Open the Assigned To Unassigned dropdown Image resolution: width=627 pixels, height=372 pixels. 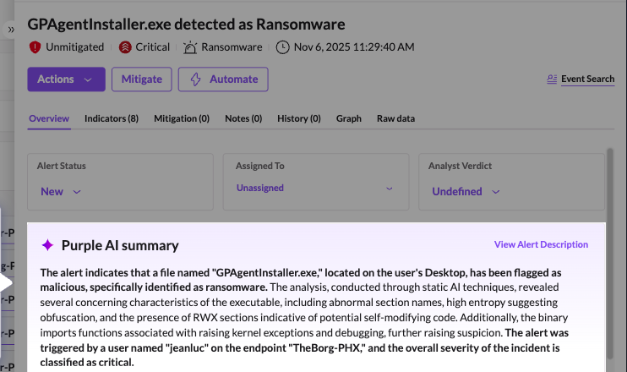314,188
